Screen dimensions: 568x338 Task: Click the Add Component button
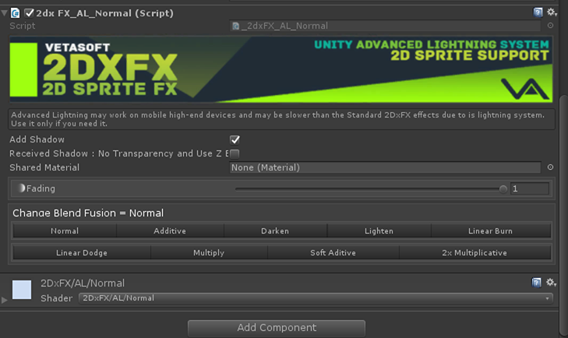tap(277, 328)
